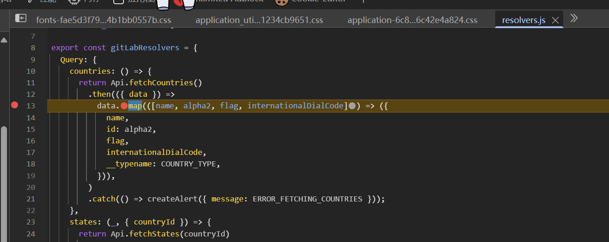Add breakpoint at line number 11

(31, 83)
